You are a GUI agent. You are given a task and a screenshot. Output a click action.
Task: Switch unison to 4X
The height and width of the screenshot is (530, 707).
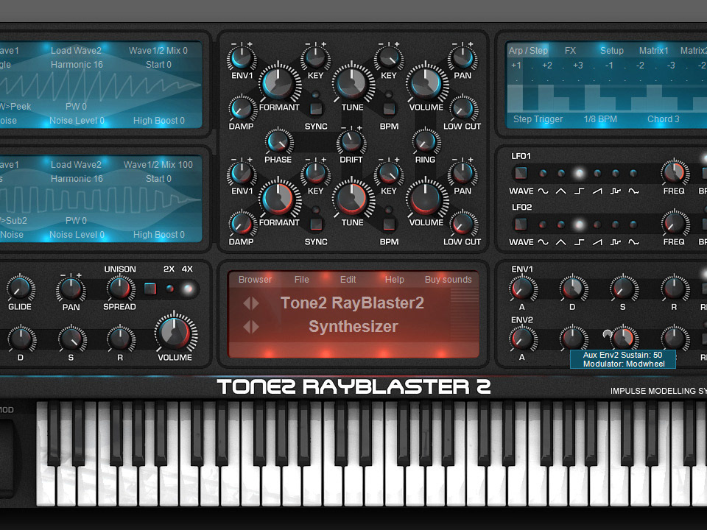pyautogui.click(x=188, y=289)
